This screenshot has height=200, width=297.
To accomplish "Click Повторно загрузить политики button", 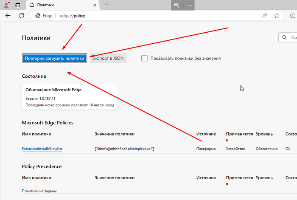I will (55, 58).
